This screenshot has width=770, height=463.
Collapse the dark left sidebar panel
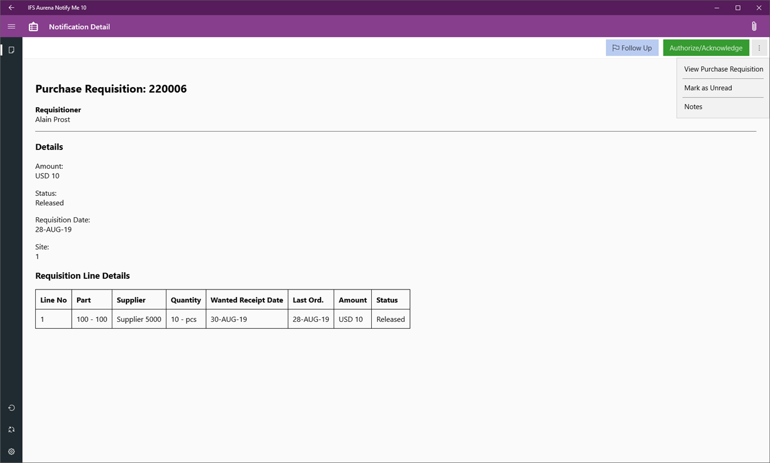tap(11, 26)
